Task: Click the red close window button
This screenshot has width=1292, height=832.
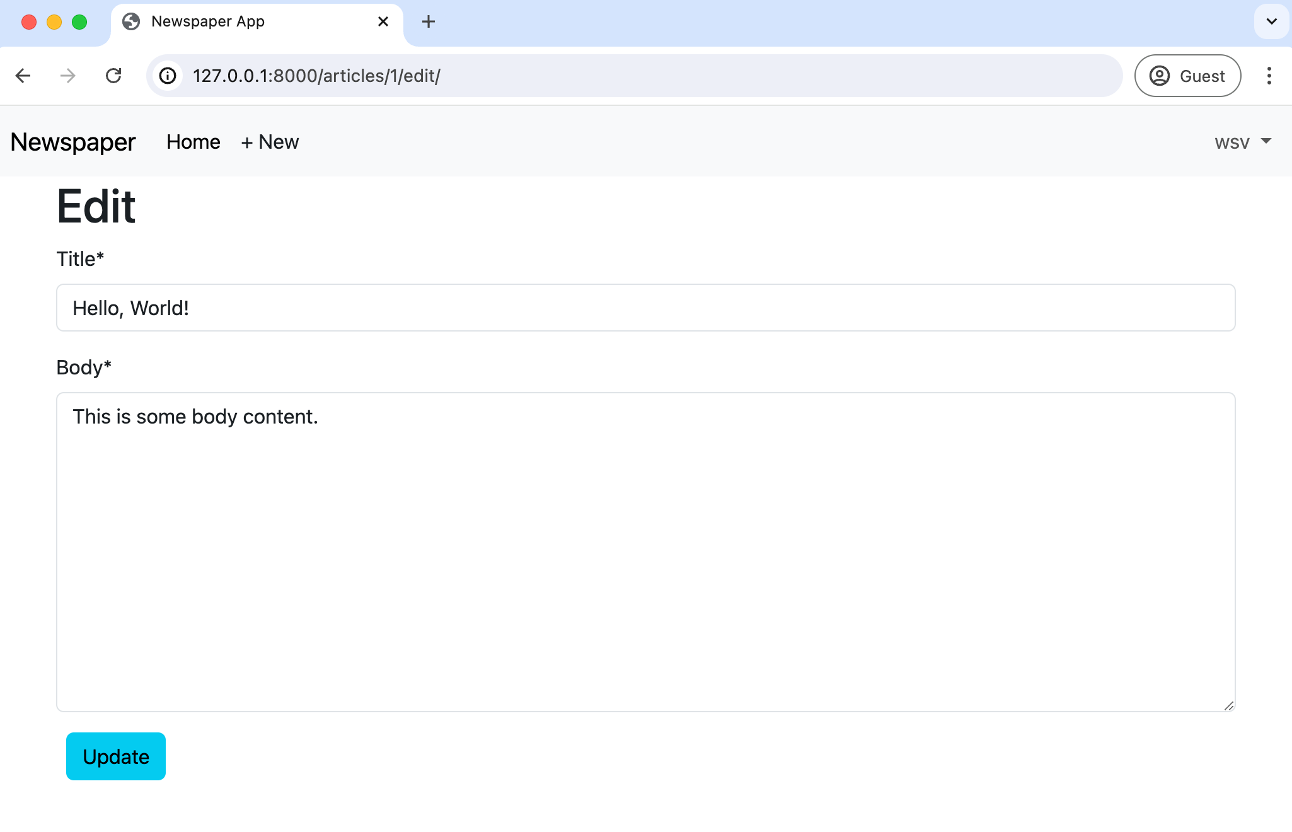Action: pyautogui.click(x=29, y=22)
